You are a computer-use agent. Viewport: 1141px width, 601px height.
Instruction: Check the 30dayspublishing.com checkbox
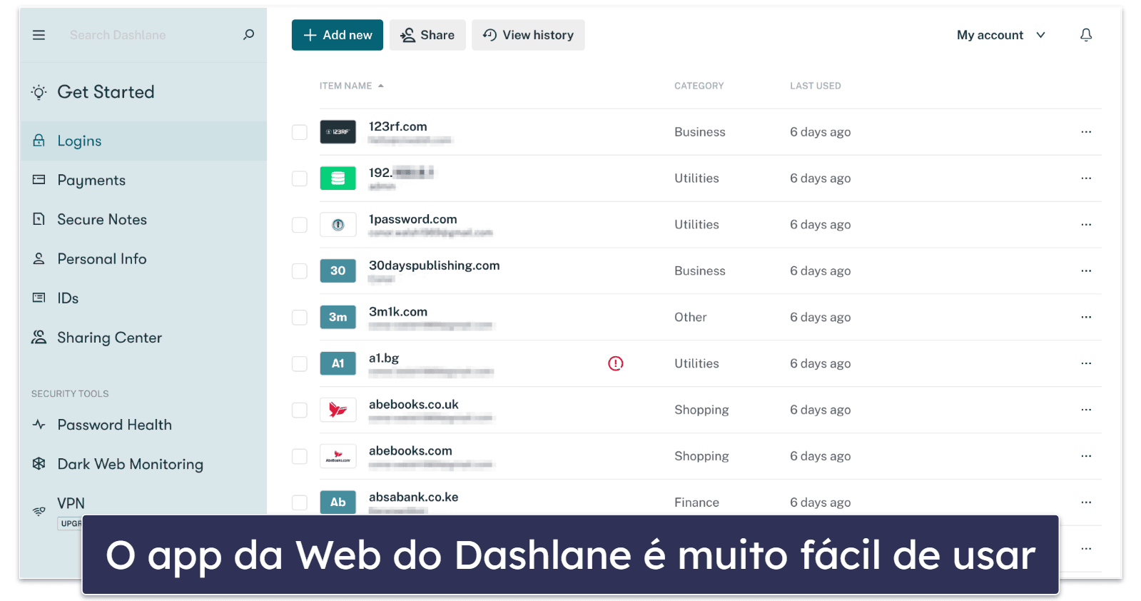(300, 271)
